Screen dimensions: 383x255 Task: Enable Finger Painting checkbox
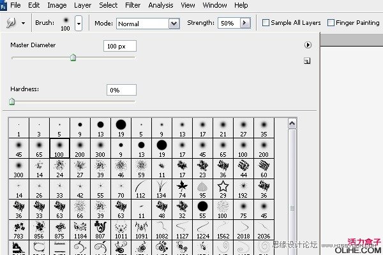[331, 23]
